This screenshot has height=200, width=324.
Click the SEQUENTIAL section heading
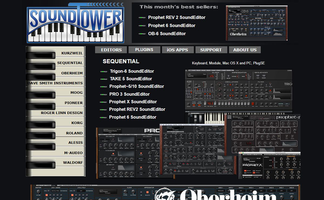pyautogui.click(x=121, y=61)
